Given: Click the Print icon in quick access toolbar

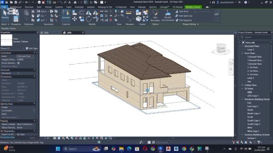Looking at the screenshot, I should [x=39, y=2].
